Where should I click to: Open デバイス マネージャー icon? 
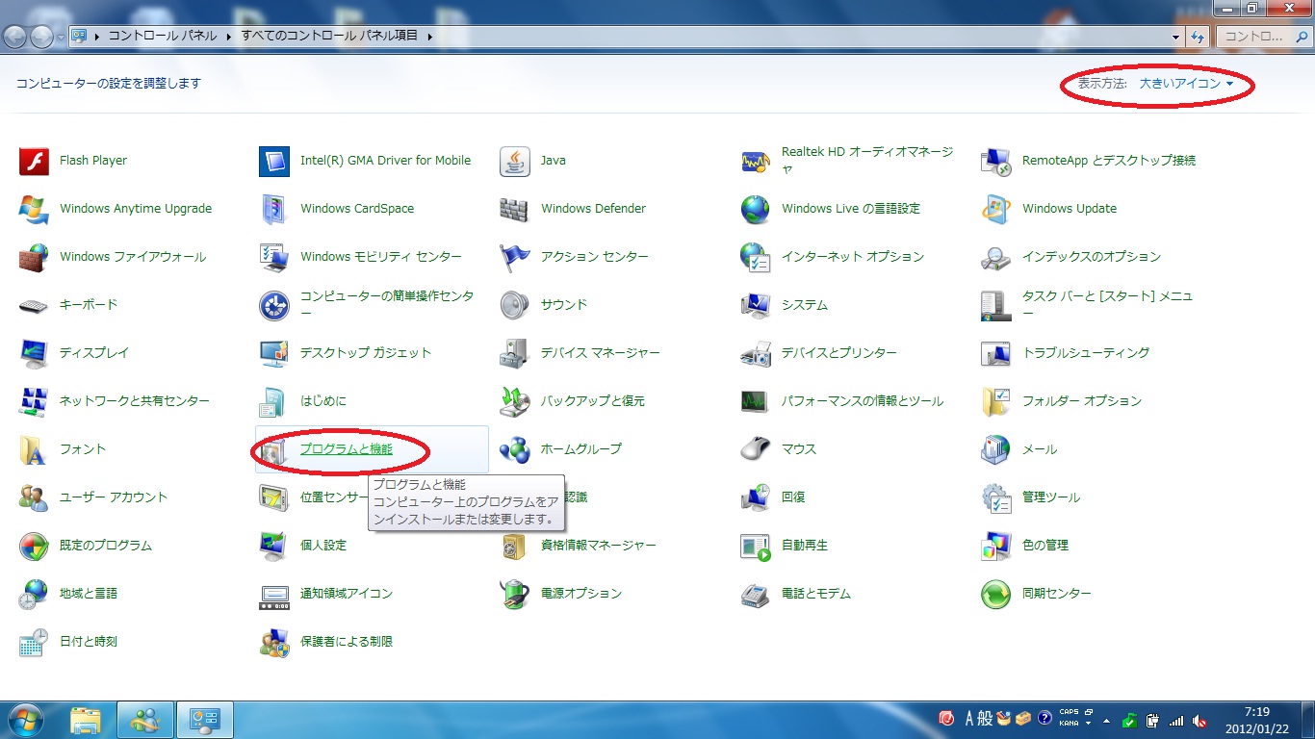(x=515, y=353)
